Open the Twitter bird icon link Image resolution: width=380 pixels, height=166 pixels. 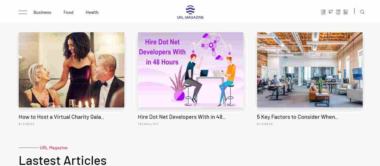(x=331, y=12)
